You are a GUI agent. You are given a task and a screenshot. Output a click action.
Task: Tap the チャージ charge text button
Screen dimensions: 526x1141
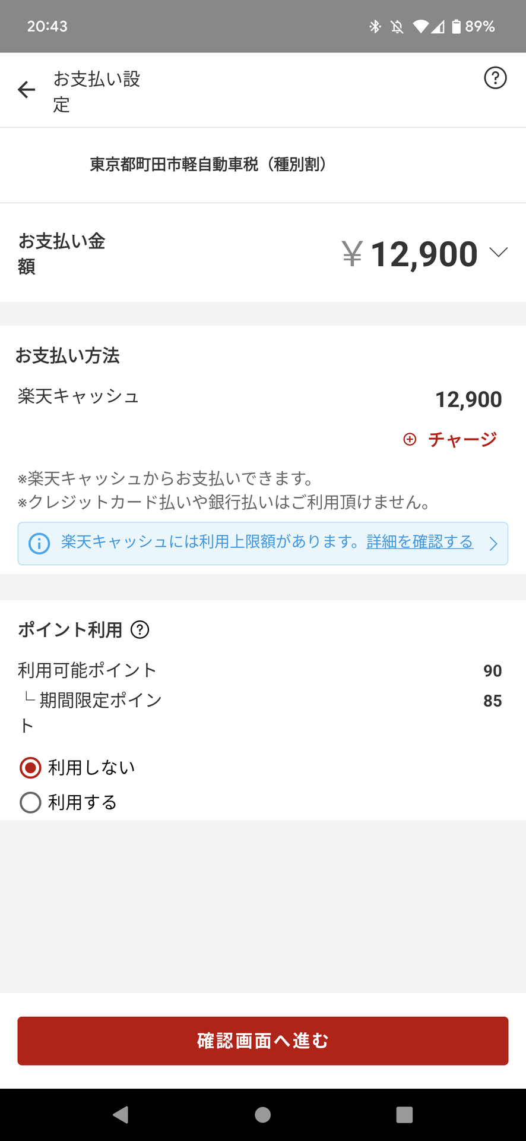pos(462,439)
